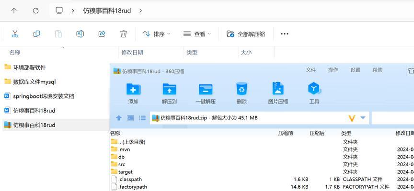Copy the selected file in Explorer toolbar
414x191 pixels.
[36, 34]
